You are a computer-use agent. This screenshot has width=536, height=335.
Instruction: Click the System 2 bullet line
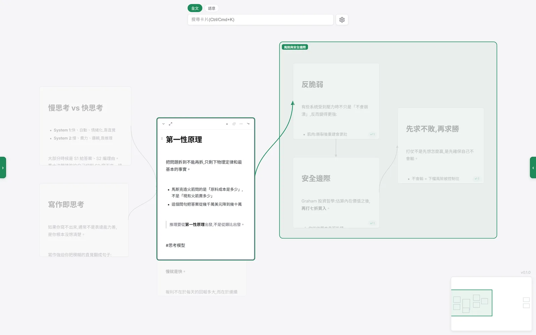click(83, 138)
